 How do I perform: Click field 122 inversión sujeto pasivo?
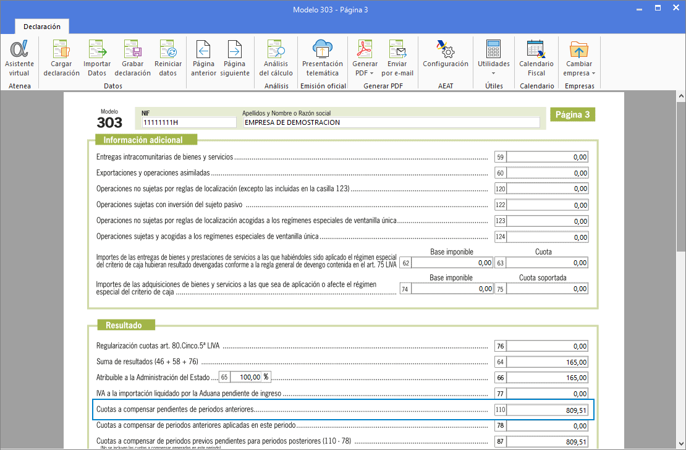[x=547, y=205]
